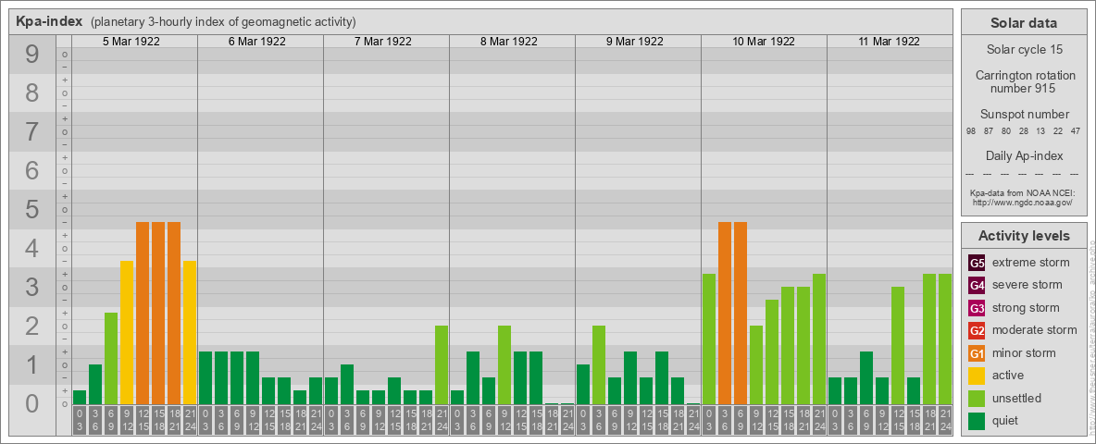Click the 9 Mar 3-6 light green bar
The width and height of the screenshot is (1096, 444).
598,364
